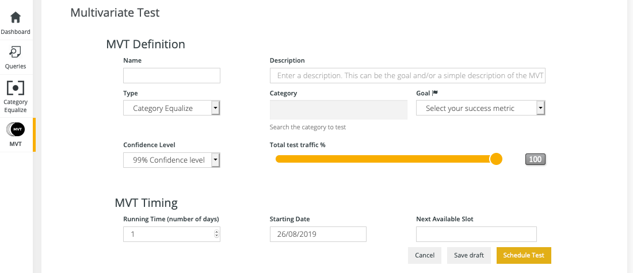This screenshot has width=633, height=273.
Task: Click the MVT circular logo icon
Action: pos(16,129)
